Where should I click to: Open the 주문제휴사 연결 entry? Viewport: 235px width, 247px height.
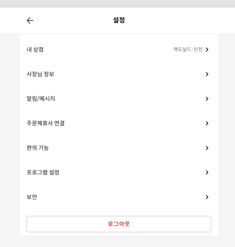click(x=119, y=123)
